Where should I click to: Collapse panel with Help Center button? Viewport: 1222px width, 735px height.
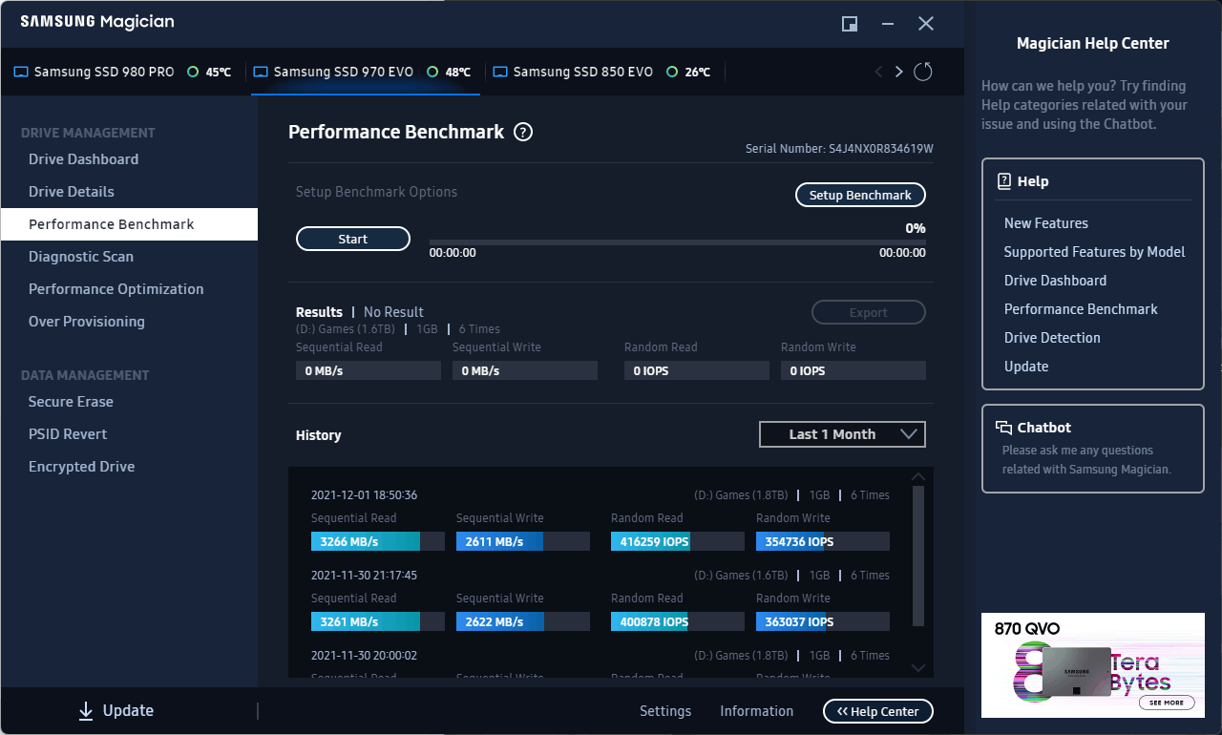(x=878, y=711)
